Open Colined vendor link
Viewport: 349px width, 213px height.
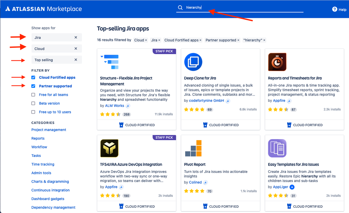tap(195, 182)
